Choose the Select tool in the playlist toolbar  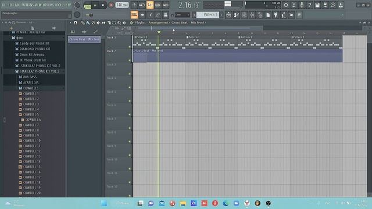[x=114, y=23]
